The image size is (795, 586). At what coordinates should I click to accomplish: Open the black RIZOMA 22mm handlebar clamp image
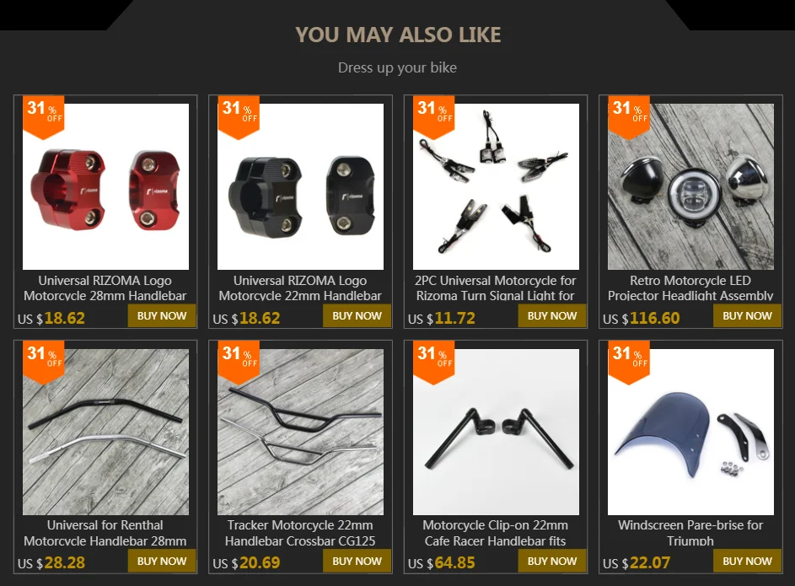301,186
